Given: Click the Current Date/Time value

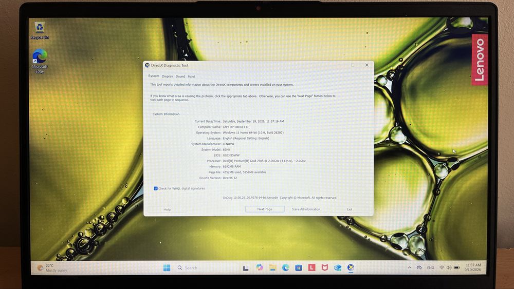Looking at the screenshot, I should (x=253, y=121).
